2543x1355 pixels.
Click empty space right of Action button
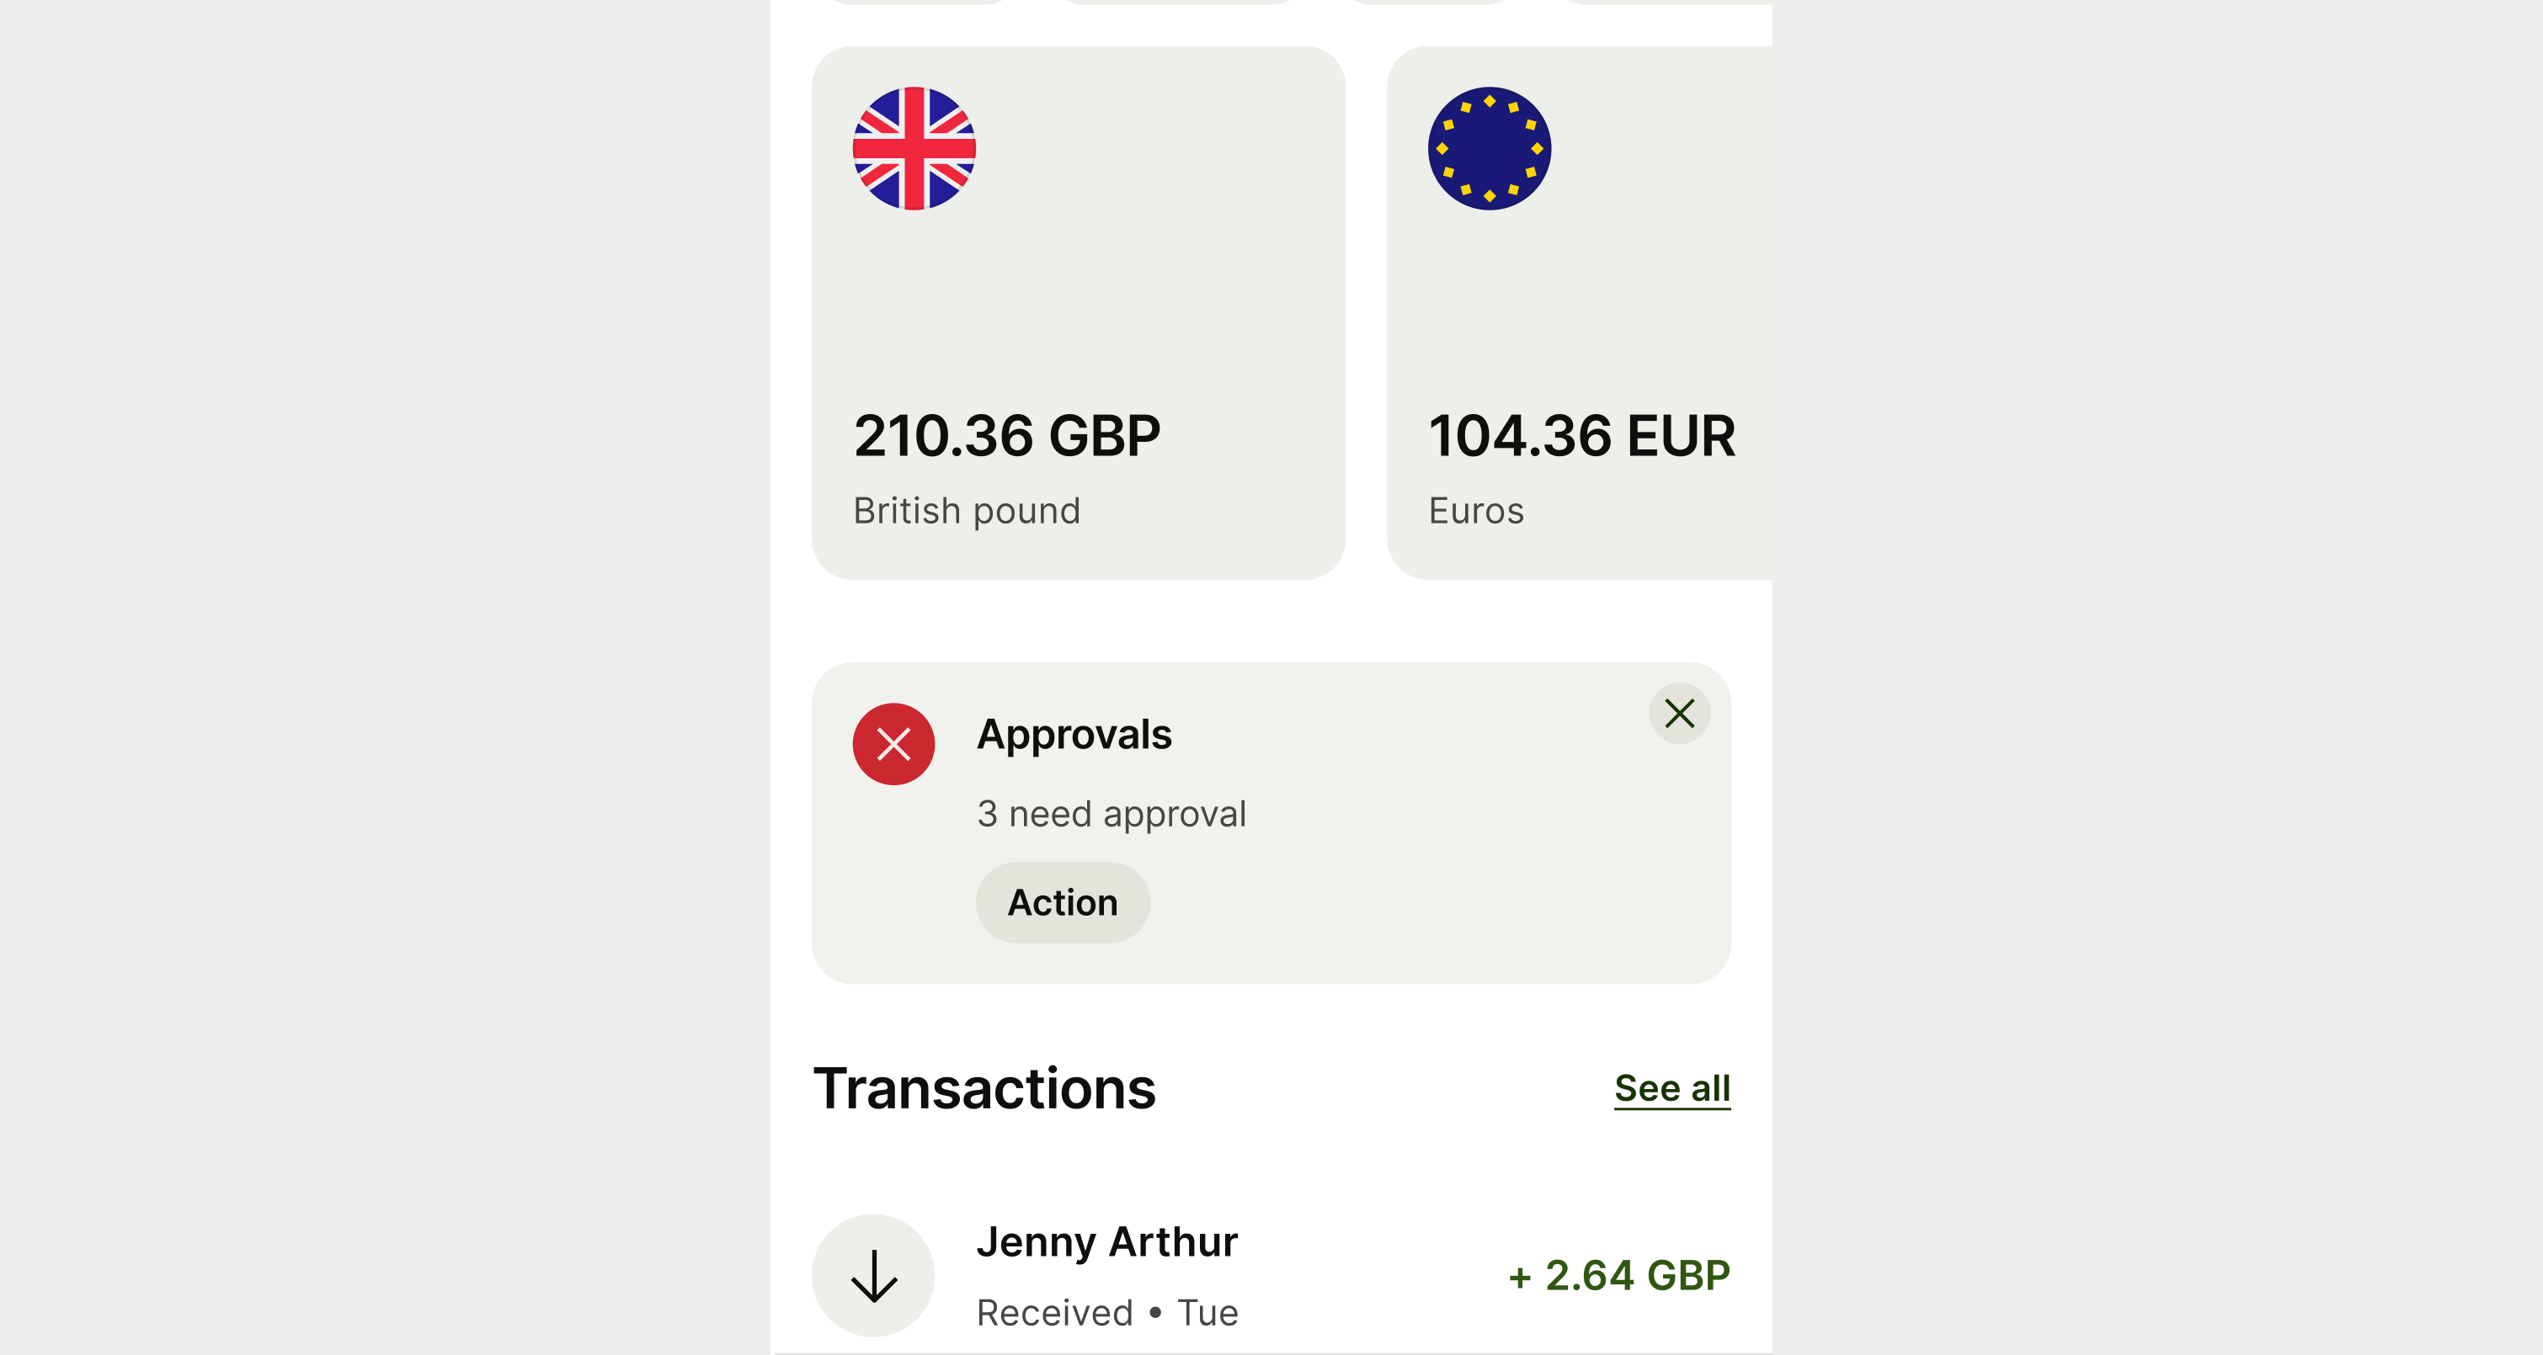click(x=1431, y=903)
